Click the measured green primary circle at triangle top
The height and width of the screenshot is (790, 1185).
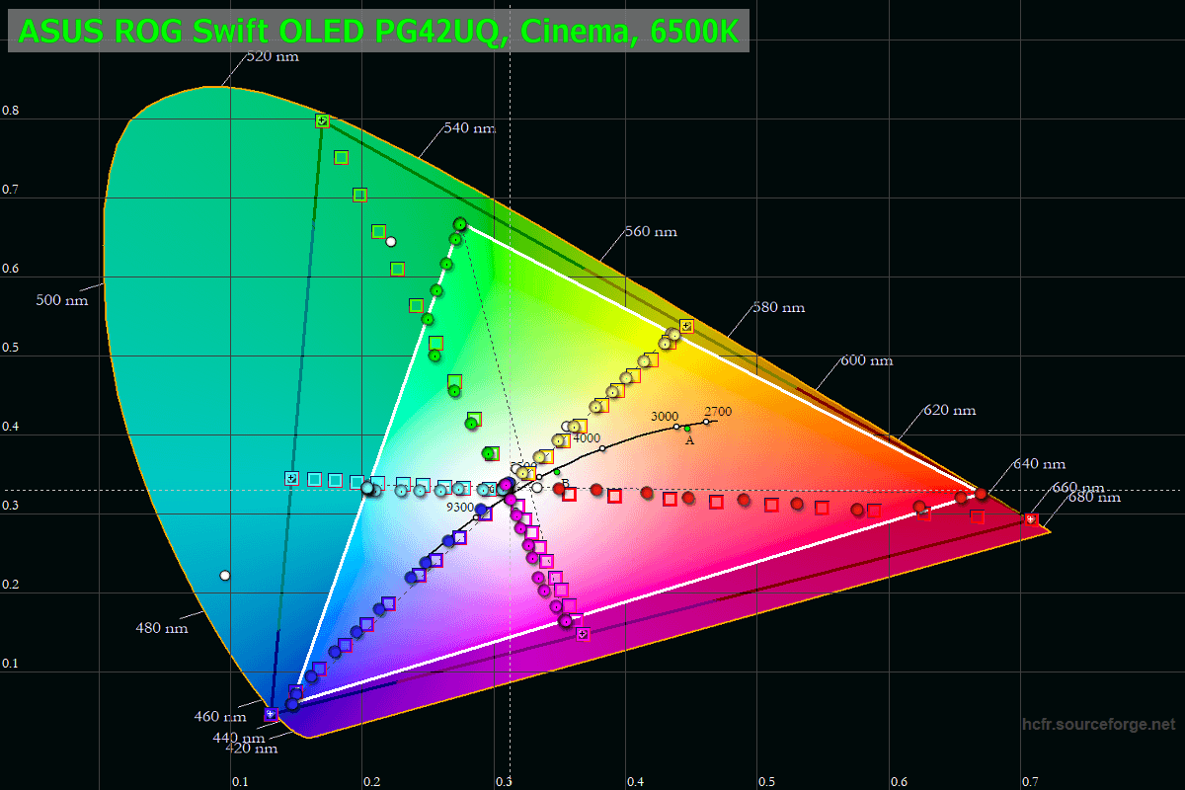pyautogui.click(x=460, y=225)
